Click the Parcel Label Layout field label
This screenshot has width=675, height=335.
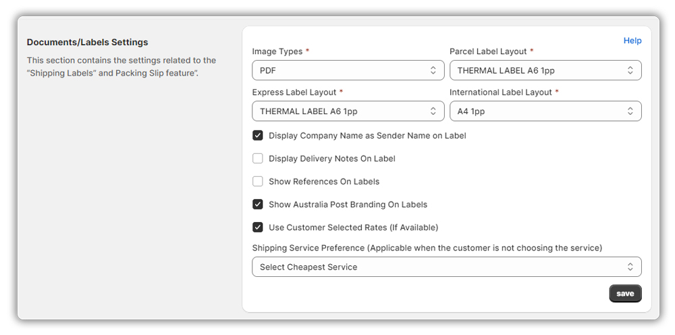[488, 51]
